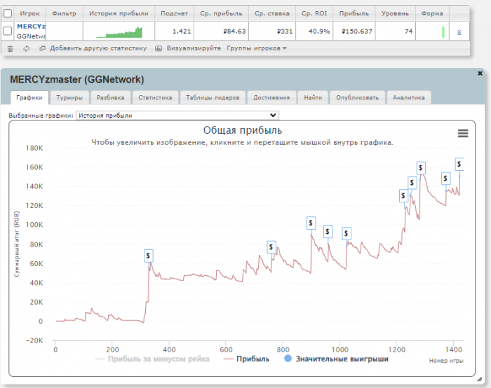Click the trash delete icon in toolbar

(10, 48)
